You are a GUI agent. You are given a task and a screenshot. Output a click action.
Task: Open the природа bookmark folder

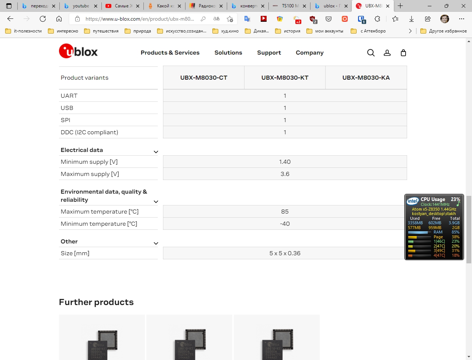coord(138,31)
